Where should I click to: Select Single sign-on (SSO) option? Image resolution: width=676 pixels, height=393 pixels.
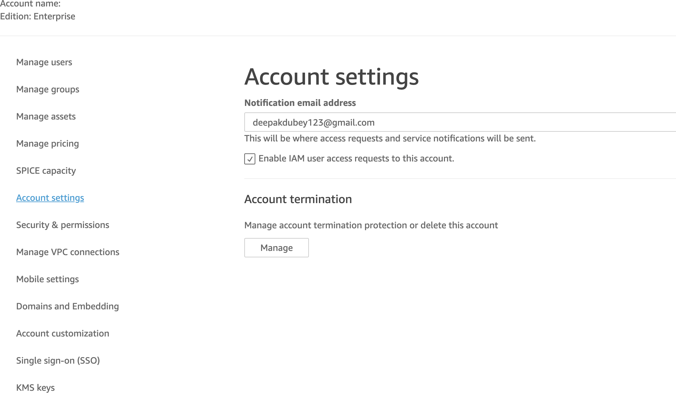click(58, 360)
